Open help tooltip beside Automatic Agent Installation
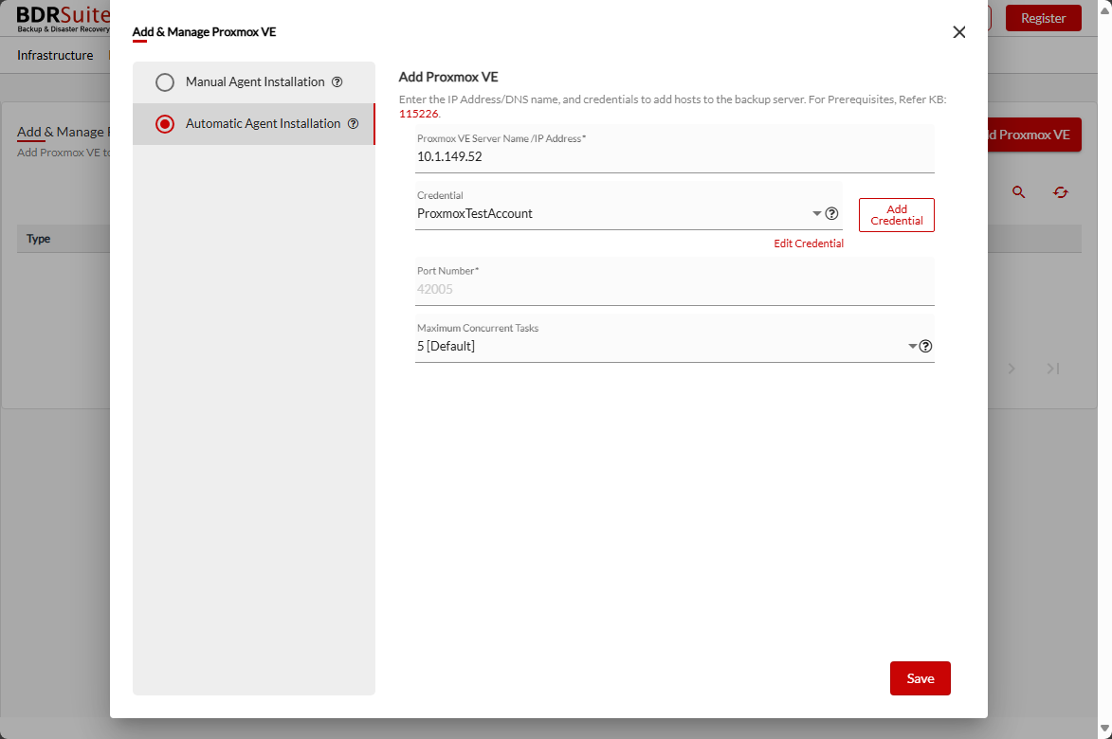The width and height of the screenshot is (1112, 739). coord(353,123)
